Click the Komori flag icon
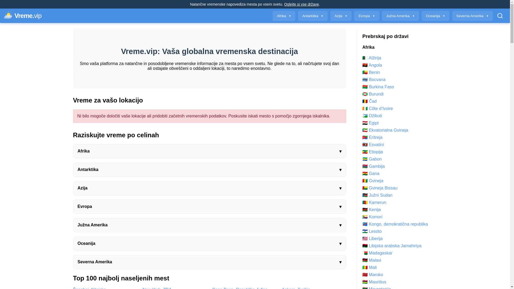Viewport: 514px width, 289px height. click(x=365, y=217)
